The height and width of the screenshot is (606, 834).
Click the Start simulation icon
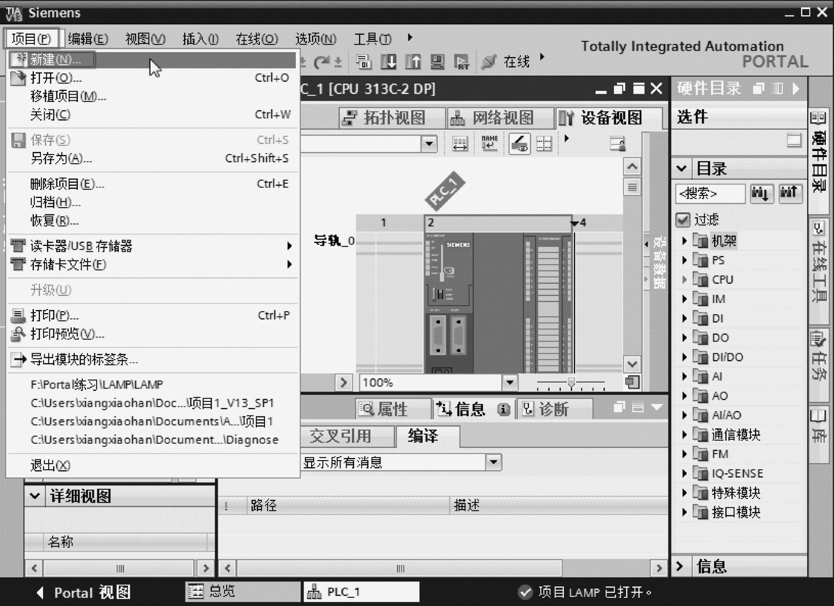click(x=437, y=62)
